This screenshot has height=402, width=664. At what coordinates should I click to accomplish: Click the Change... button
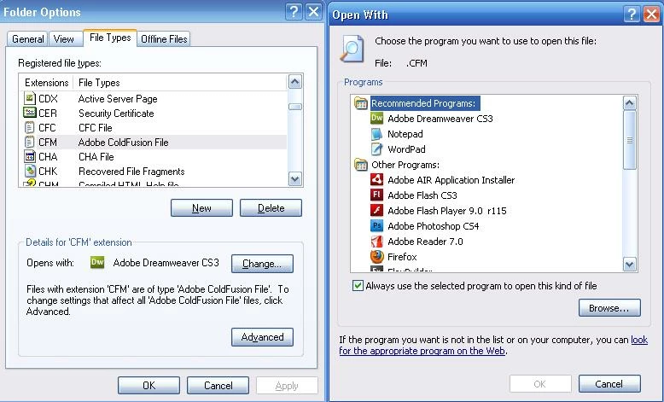click(x=262, y=264)
